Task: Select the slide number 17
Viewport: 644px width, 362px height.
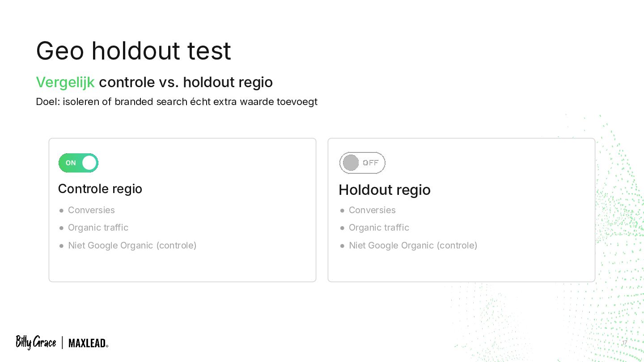Action: click(624, 343)
